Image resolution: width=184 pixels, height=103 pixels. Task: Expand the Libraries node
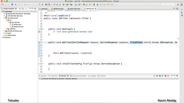pyautogui.click(x=6, y=29)
